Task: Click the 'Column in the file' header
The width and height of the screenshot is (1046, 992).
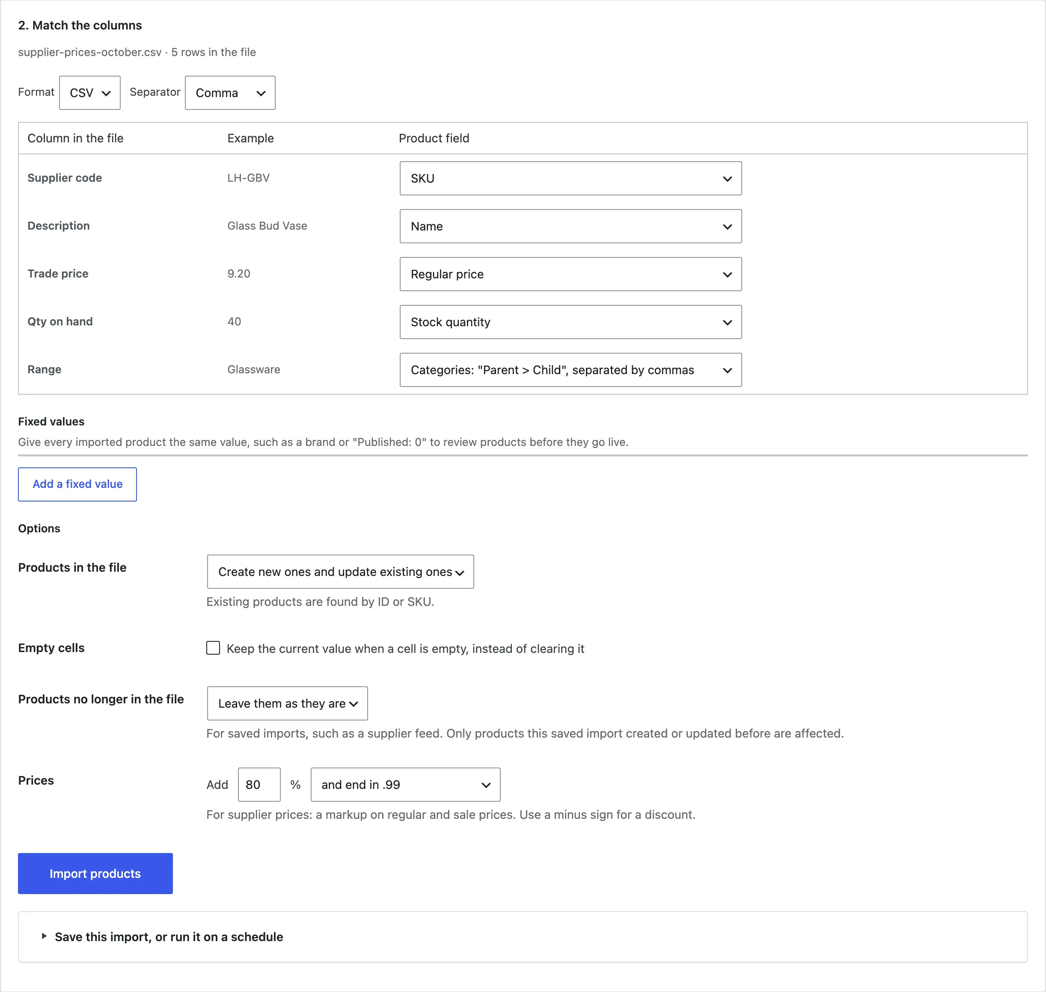Action: coord(75,138)
